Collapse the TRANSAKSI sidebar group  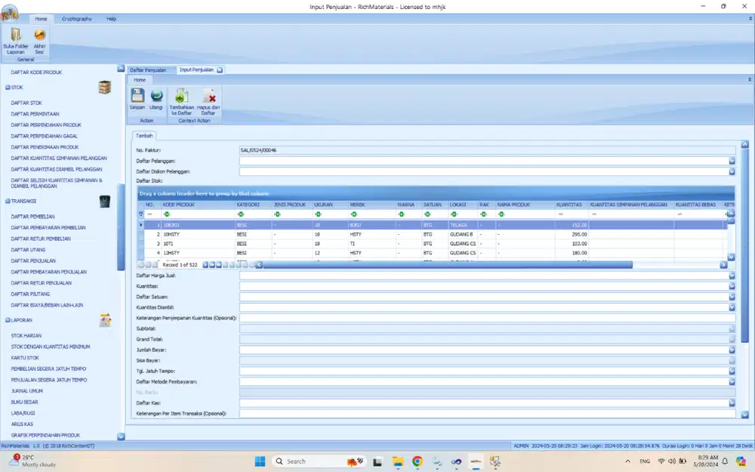(8, 201)
